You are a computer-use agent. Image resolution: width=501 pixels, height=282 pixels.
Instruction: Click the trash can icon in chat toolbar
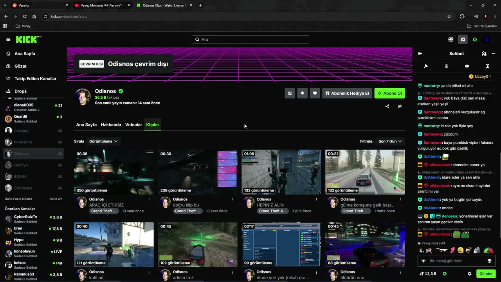point(447,66)
